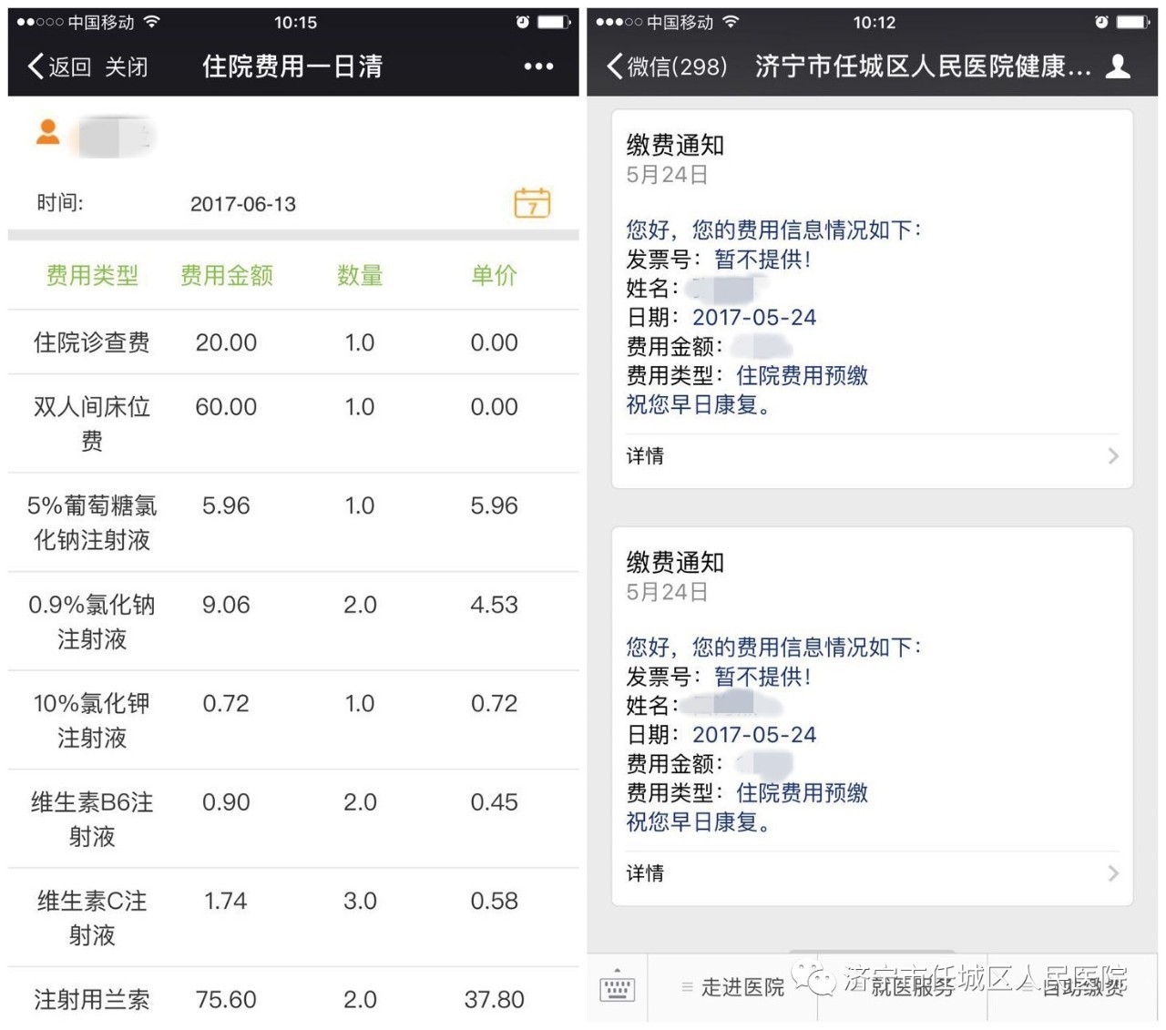Select the 维生素B6注射液 row
Screen dimensions: 1166x1030
pyautogui.click(x=293, y=820)
